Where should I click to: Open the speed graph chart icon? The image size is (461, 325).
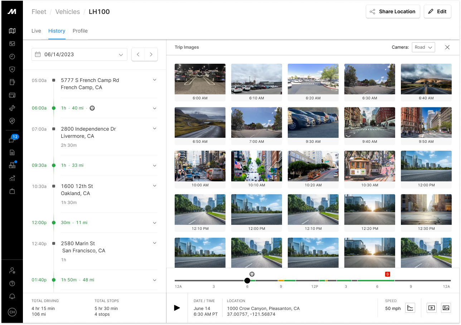point(410,308)
